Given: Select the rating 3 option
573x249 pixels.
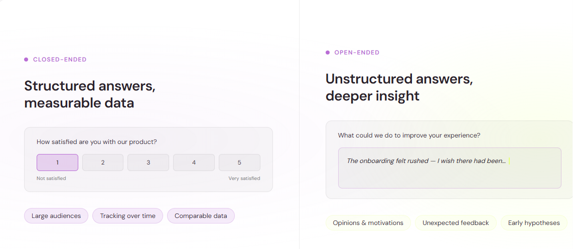Looking at the screenshot, I should pos(149,162).
